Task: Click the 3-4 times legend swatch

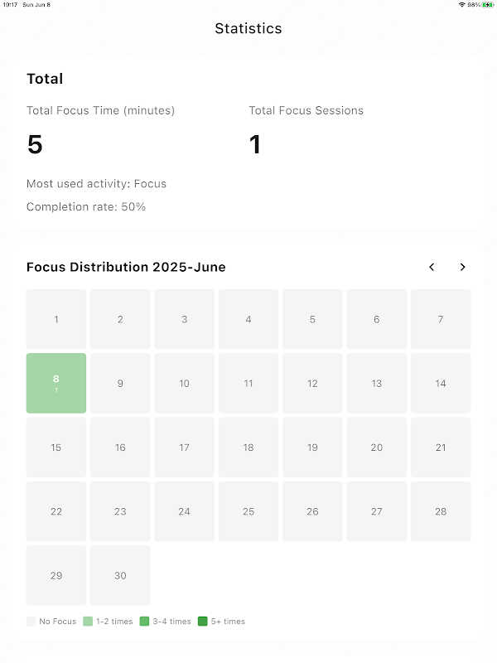Action: coord(145,622)
